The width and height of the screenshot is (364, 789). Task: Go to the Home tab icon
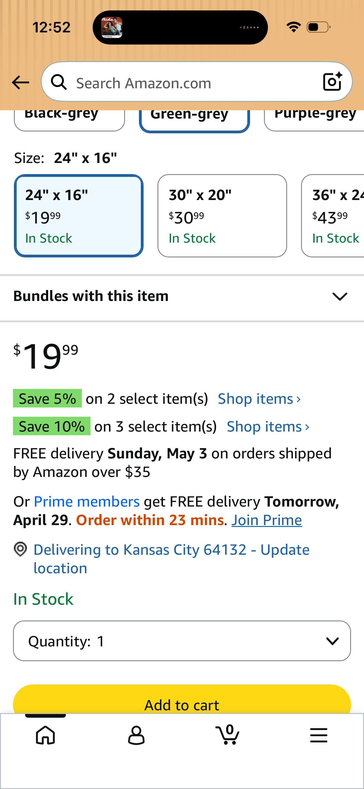coord(45,735)
